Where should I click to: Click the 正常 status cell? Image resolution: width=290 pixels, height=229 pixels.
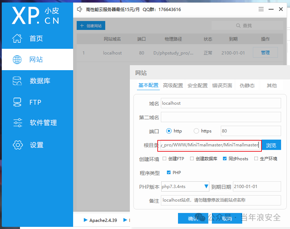pyautogui.click(x=208, y=53)
